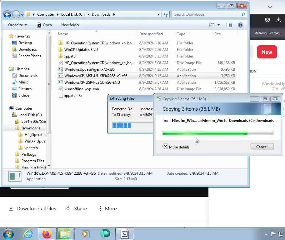
Task: Click the navigation pane scrollbar
Action: (x=49, y=84)
